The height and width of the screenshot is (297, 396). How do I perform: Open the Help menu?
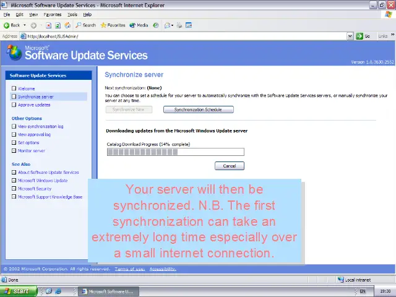point(87,15)
